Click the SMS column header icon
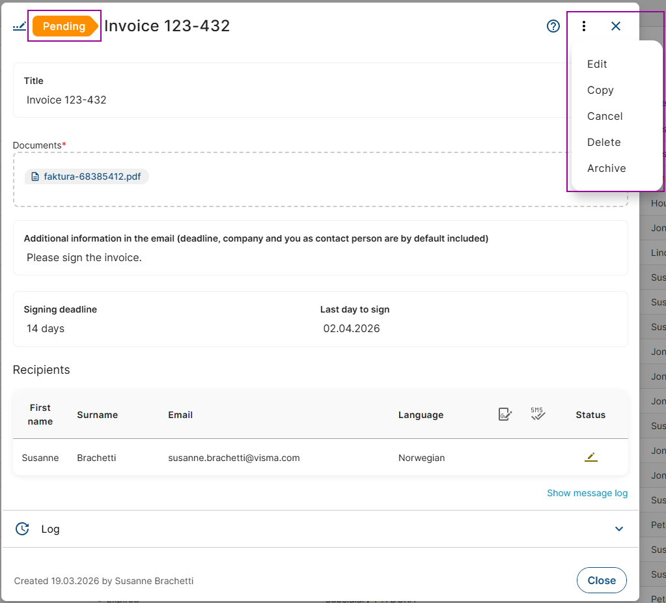This screenshot has width=666, height=603. tap(538, 414)
